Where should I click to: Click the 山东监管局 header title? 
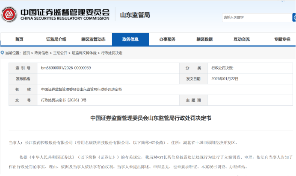[x=135, y=15]
